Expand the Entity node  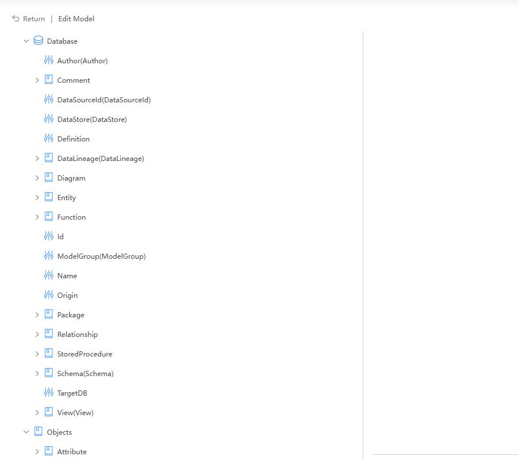pyautogui.click(x=37, y=197)
